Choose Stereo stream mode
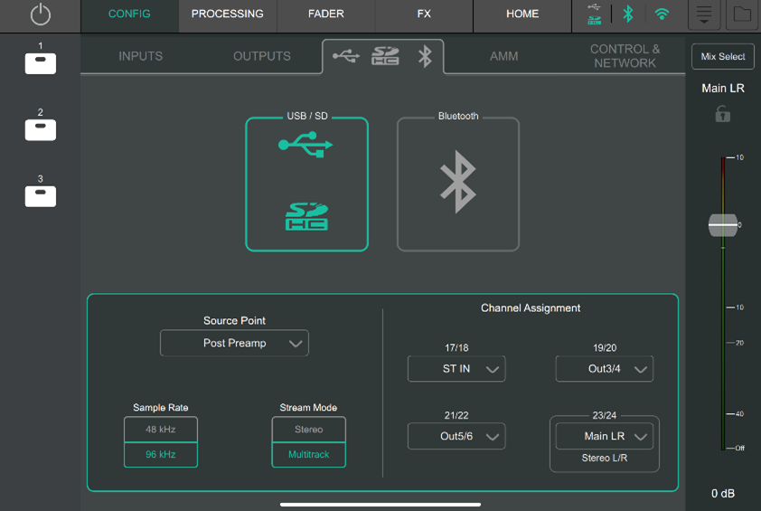Screen dimensions: 761x511 pyautogui.click(x=309, y=430)
